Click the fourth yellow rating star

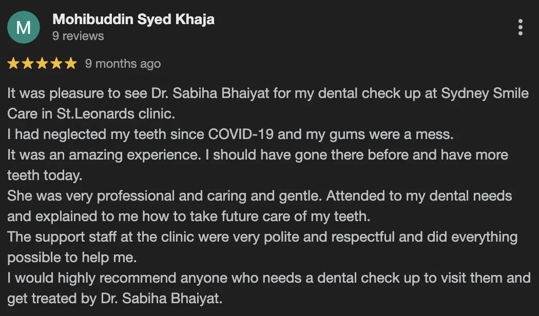tap(56, 64)
